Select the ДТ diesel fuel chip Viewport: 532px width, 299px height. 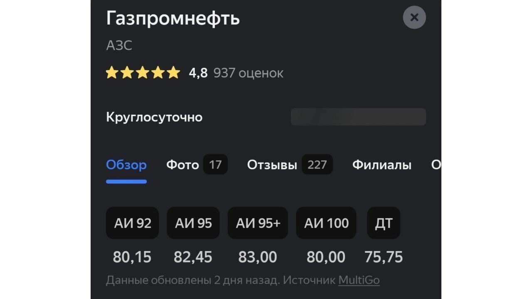coord(384,223)
